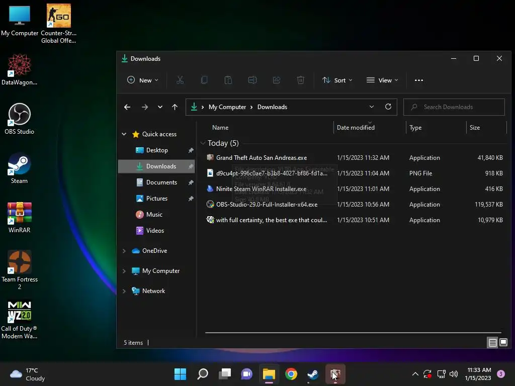Click the Rename icon in Explorer toolbar
Image resolution: width=515 pixels, height=386 pixels.
click(x=252, y=80)
